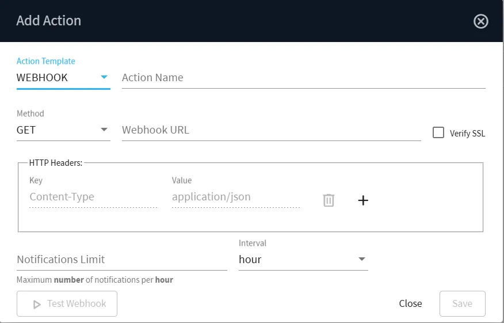The height and width of the screenshot is (323, 504).
Task: Click the Close button
Action: [x=410, y=303]
